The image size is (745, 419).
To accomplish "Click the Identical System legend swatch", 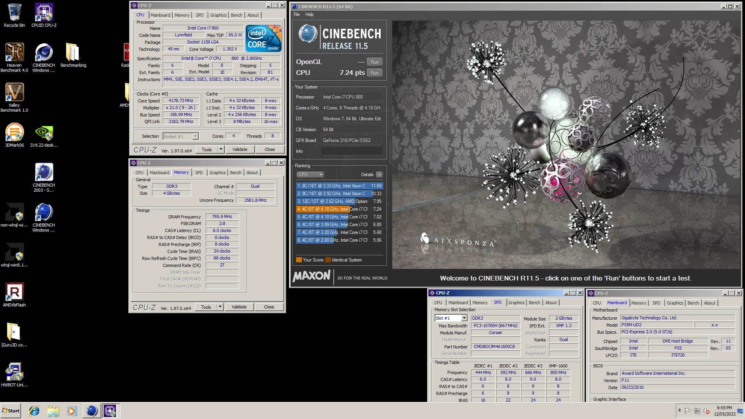I will click(x=328, y=260).
